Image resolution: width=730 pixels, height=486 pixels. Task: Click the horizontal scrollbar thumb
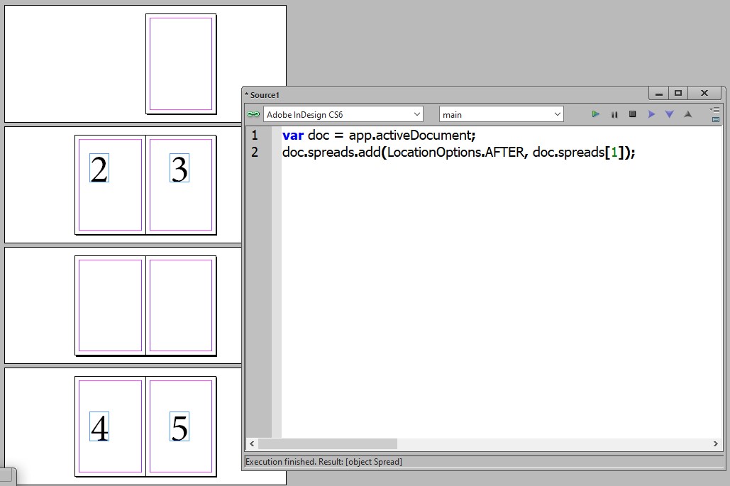(x=326, y=443)
